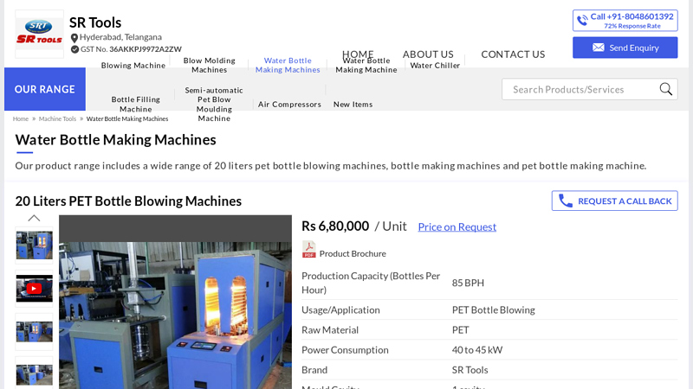Open Water Chiller category
Screen dimensions: 693x389
pyautogui.click(x=435, y=66)
